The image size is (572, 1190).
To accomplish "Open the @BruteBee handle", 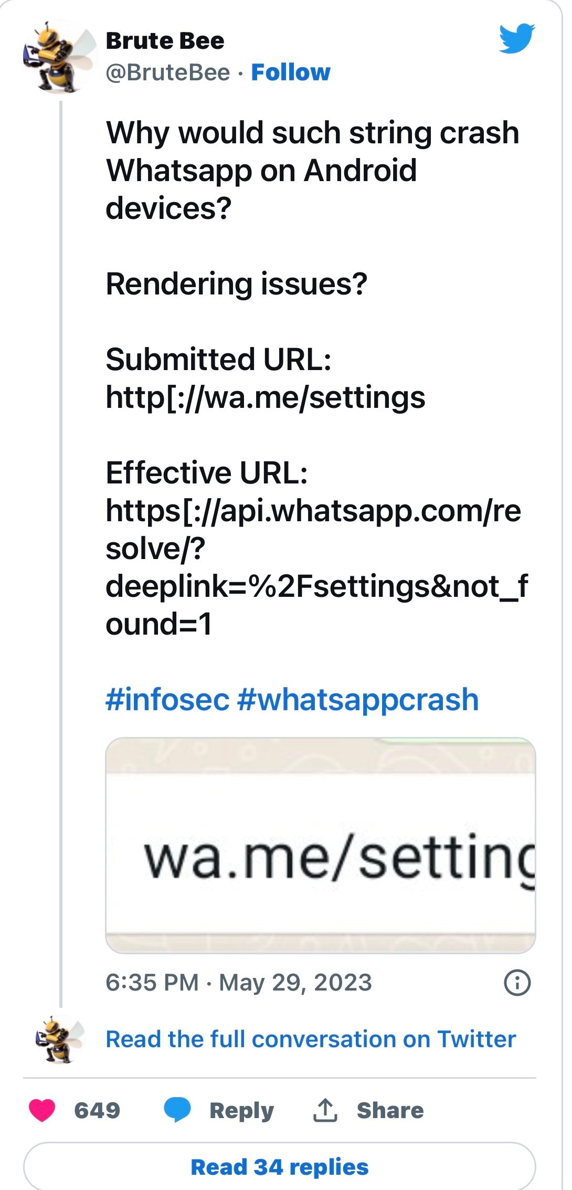I will coord(168,72).
